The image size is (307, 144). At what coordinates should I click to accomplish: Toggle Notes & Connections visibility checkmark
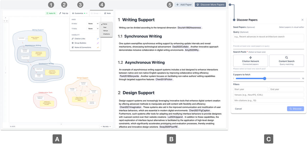pos(98,47)
